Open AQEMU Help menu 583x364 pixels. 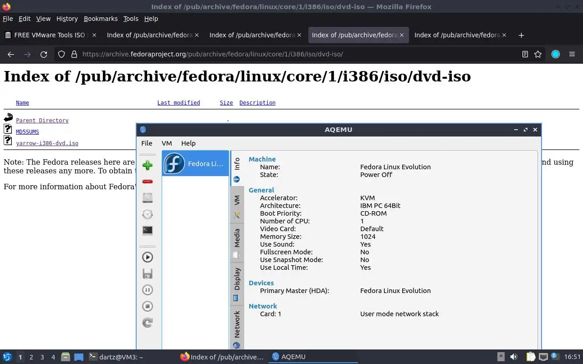pos(188,143)
